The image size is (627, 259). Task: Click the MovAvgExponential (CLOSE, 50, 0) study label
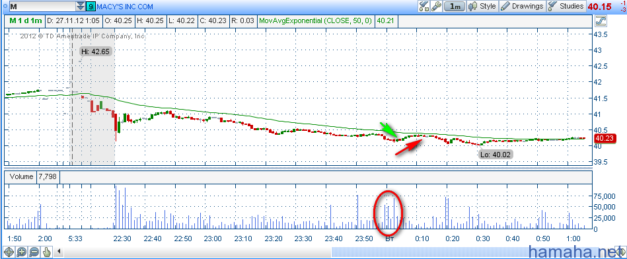click(x=316, y=20)
